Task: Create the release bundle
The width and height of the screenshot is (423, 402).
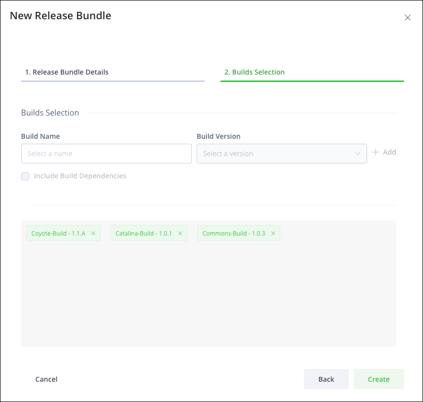Action: [379, 379]
